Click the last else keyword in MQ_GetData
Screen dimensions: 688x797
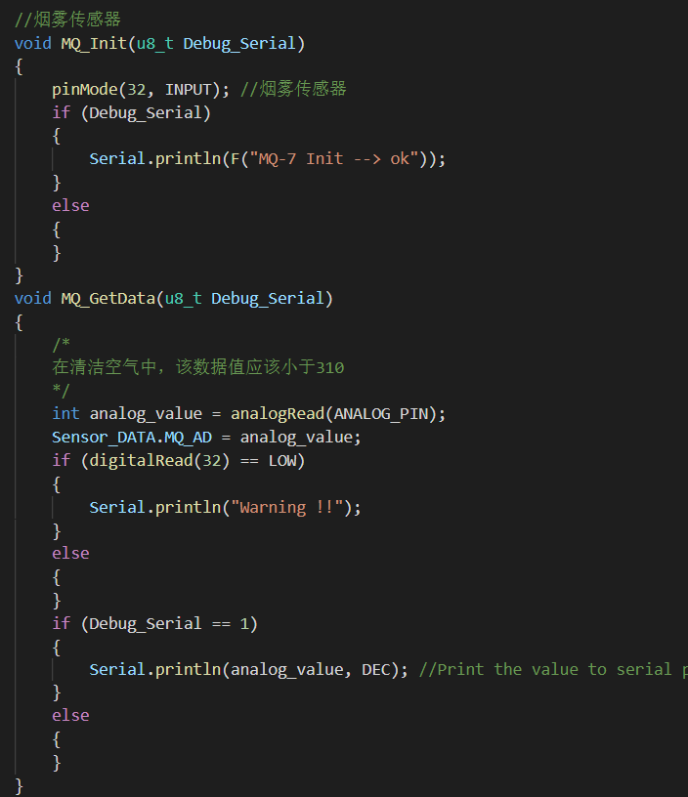click(70, 716)
